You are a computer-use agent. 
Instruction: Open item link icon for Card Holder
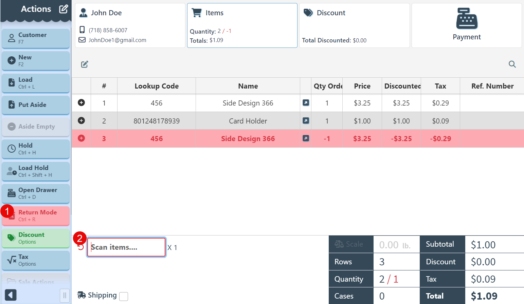(306, 121)
